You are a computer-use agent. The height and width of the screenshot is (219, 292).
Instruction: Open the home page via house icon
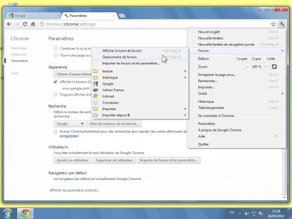point(33,24)
